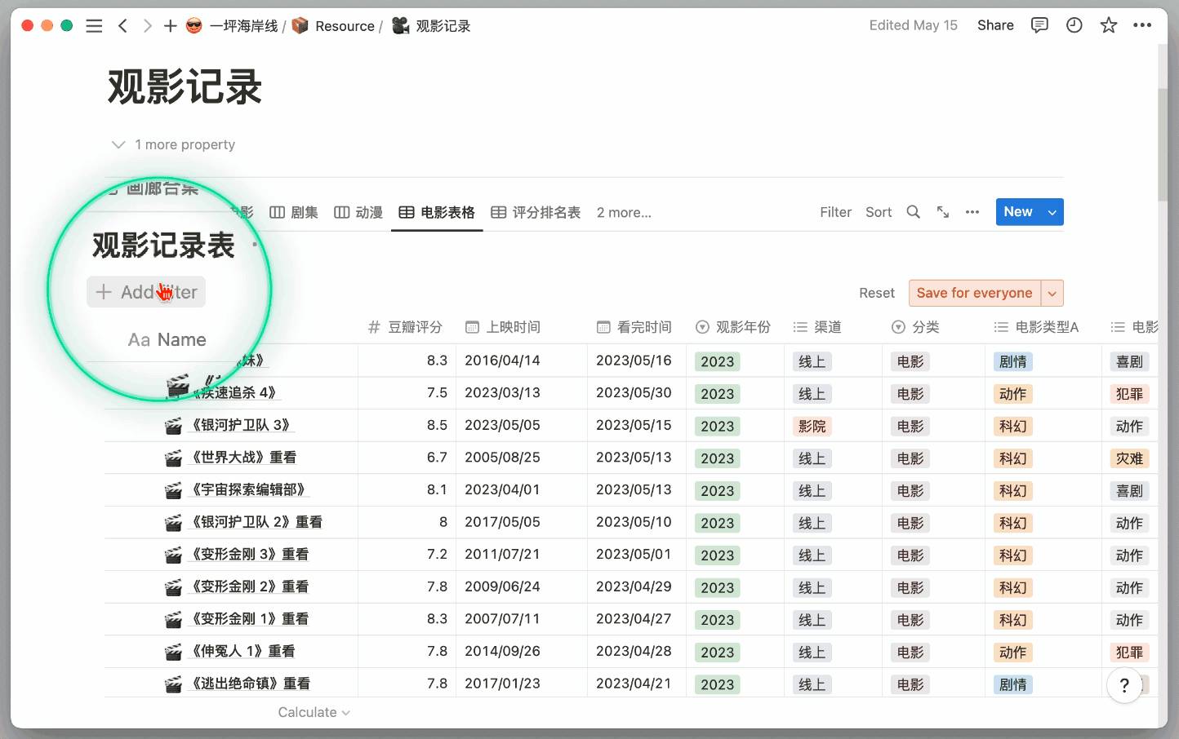
Task: Open Save for everyone dropdown arrow
Action: click(1052, 293)
